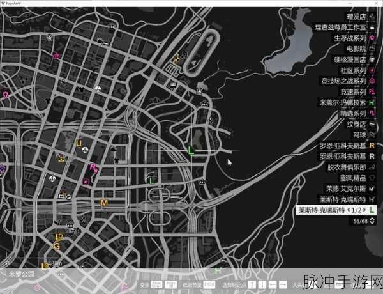Select 硬核漫画店 in the legend list
This screenshot has width=383, height=294.
[x=354, y=59]
